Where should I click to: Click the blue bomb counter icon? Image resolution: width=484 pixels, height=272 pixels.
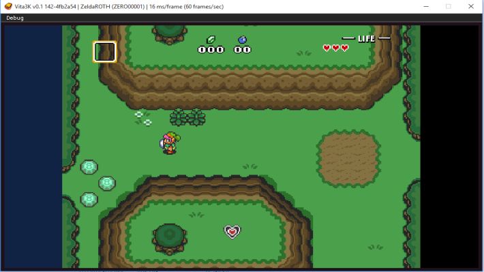click(242, 40)
